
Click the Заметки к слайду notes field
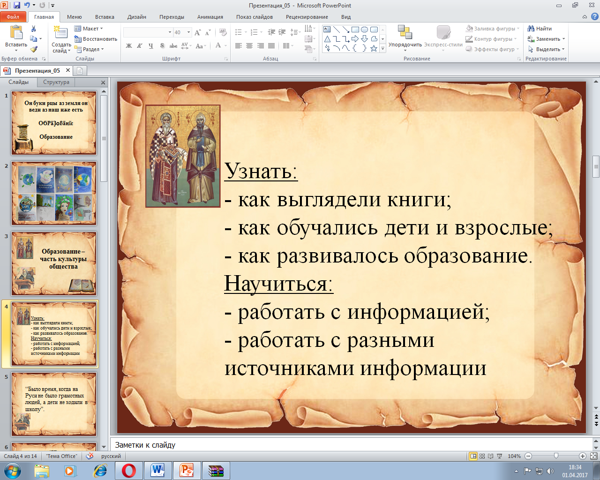[351, 445]
